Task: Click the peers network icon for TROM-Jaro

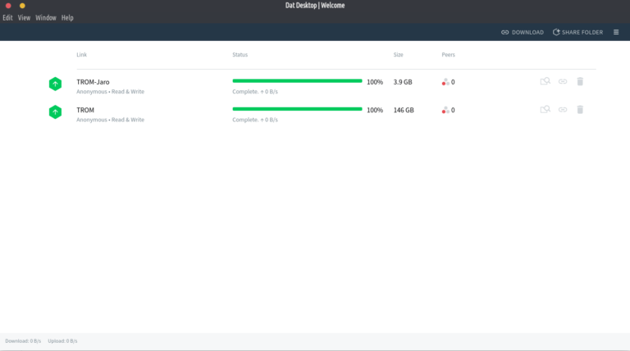Action: pyautogui.click(x=445, y=82)
